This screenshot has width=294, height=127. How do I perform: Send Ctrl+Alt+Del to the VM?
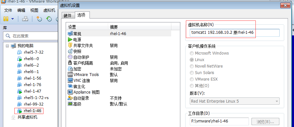click(x=25, y=19)
